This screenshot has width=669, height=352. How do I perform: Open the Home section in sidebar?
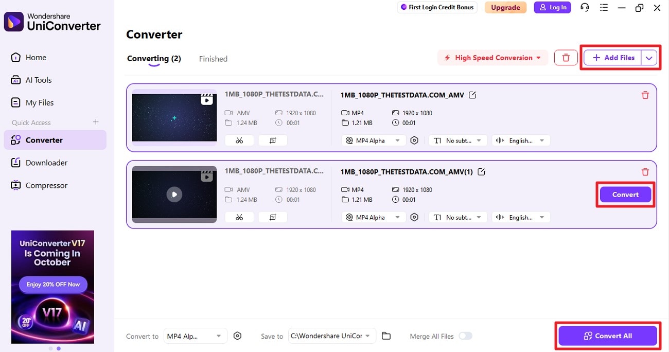click(x=29, y=57)
